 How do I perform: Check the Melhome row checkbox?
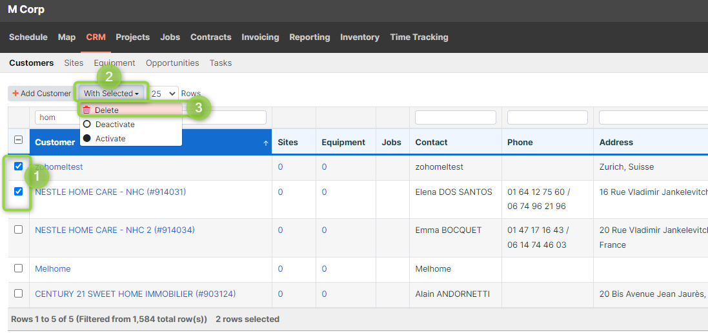[19, 268]
